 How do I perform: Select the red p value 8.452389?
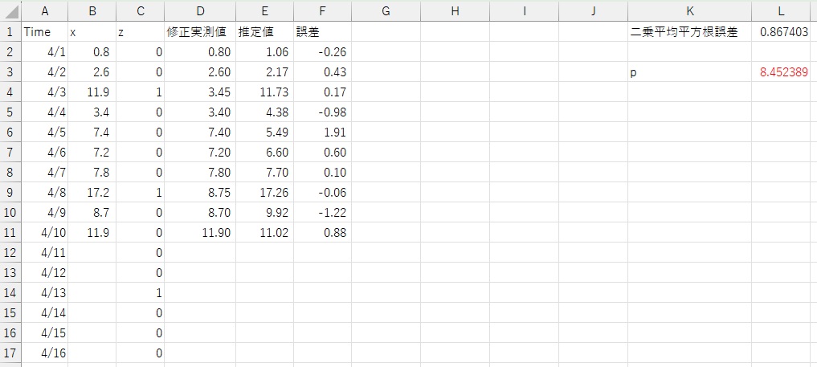(x=783, y=72)
